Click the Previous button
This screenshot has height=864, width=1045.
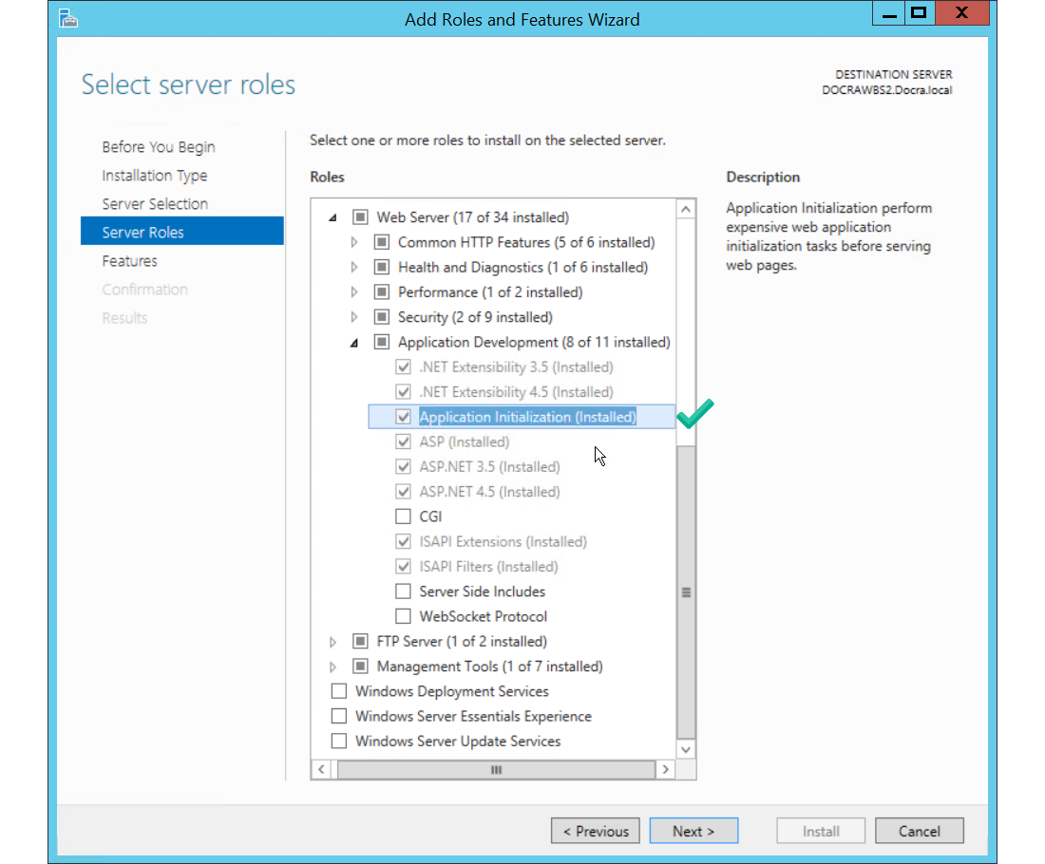point(595,831)
